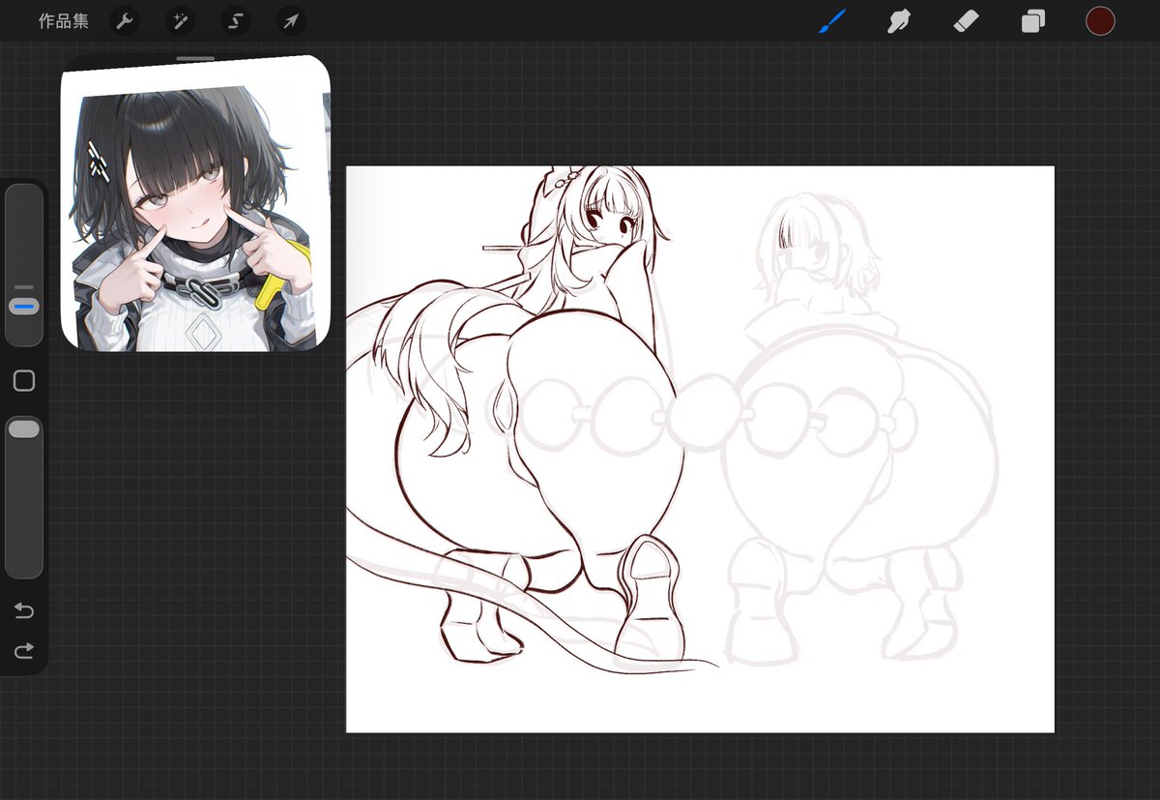Select the Brush tool

coord(832,21)
